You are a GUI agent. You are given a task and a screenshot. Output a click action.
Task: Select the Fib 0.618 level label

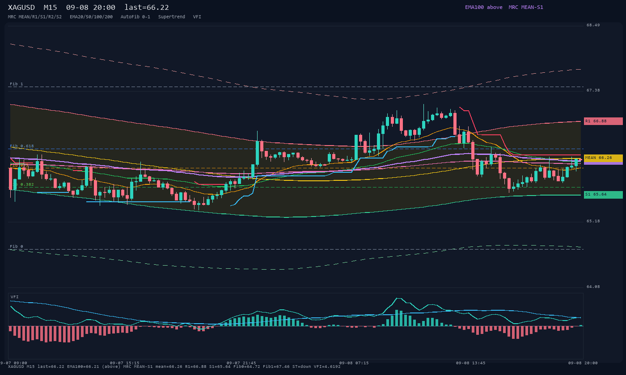[22, 146]
